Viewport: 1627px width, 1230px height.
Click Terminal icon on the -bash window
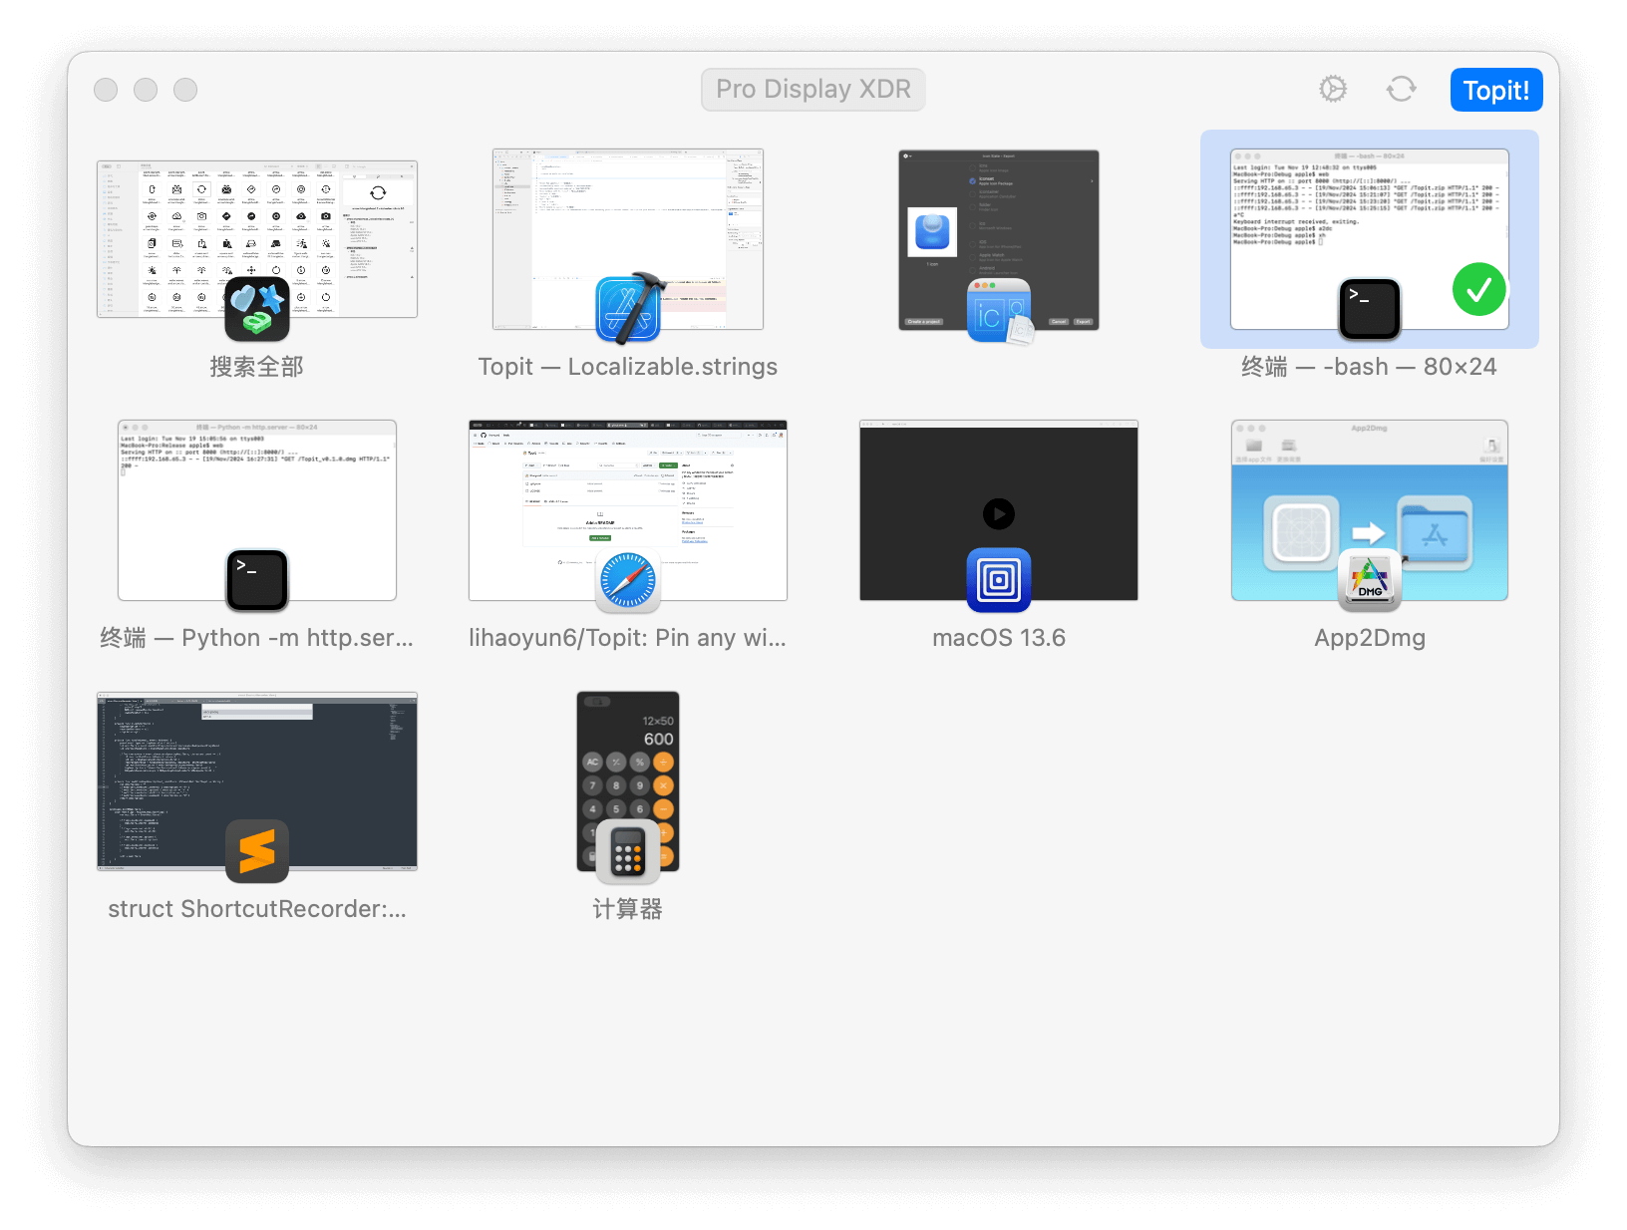coord(1370,308)
